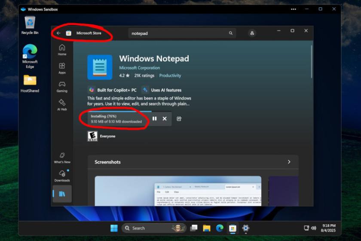
Task: Close the Microsoft Store window
Action: click(306, 31)
